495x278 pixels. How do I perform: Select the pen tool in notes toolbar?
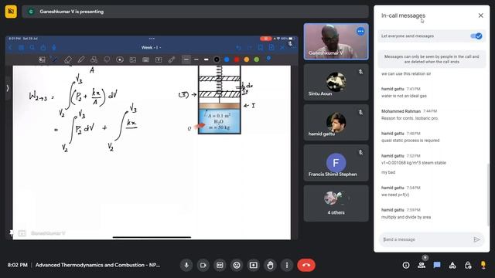tap(54, 59)
